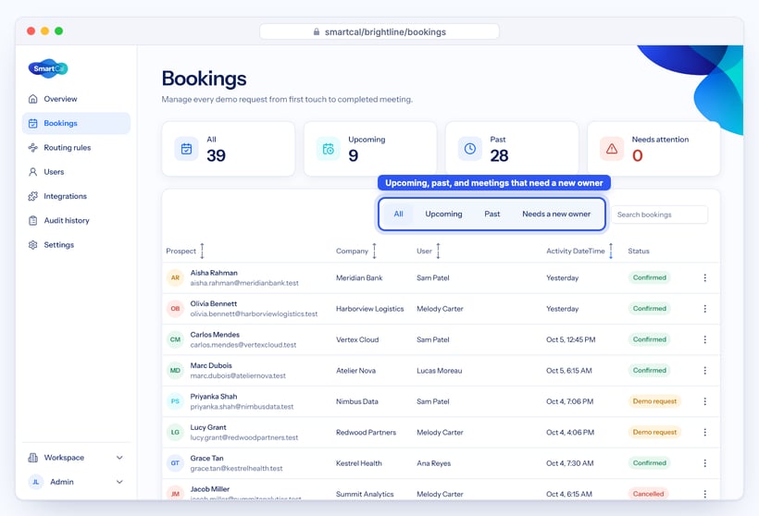Viewport: 759px width, 516px height.
Task: Open row menu for Lucy Grant
Action: pyautogui.click(x=704, y=433)
